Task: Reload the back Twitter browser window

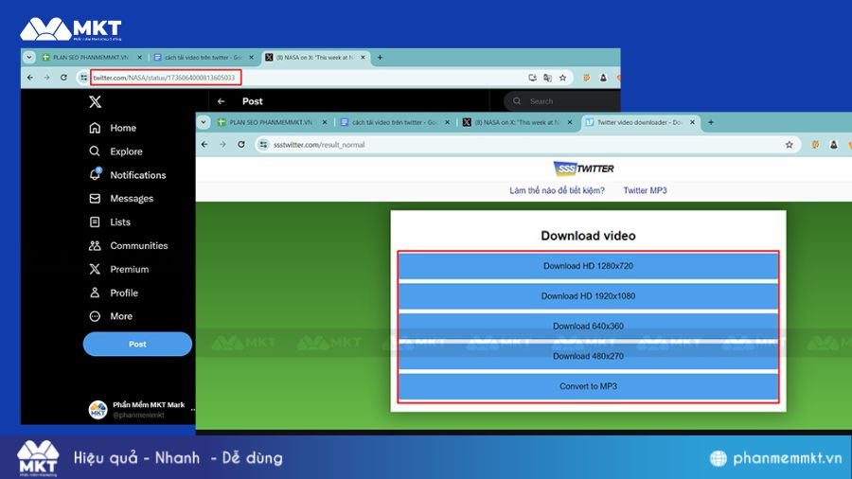Action: pos(63,78)
